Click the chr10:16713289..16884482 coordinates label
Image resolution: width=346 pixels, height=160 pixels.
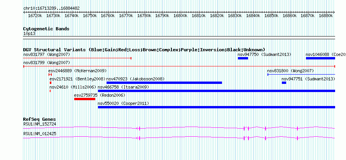51,8
